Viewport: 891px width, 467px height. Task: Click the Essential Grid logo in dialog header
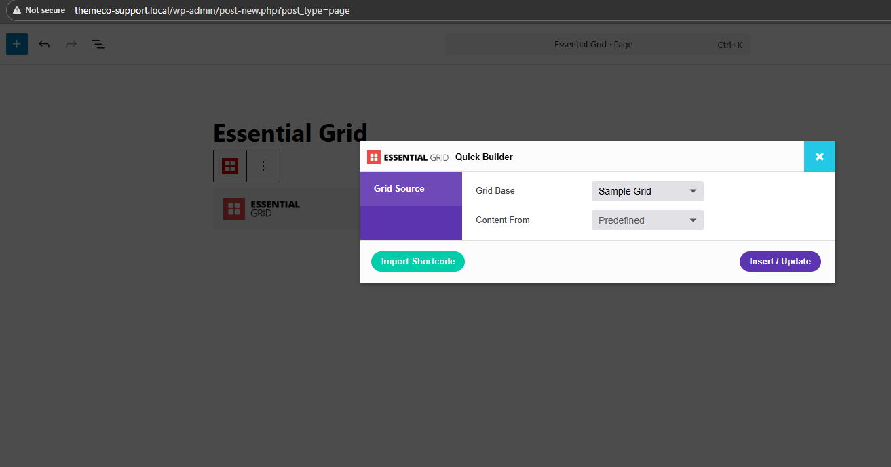click(408, 157)
